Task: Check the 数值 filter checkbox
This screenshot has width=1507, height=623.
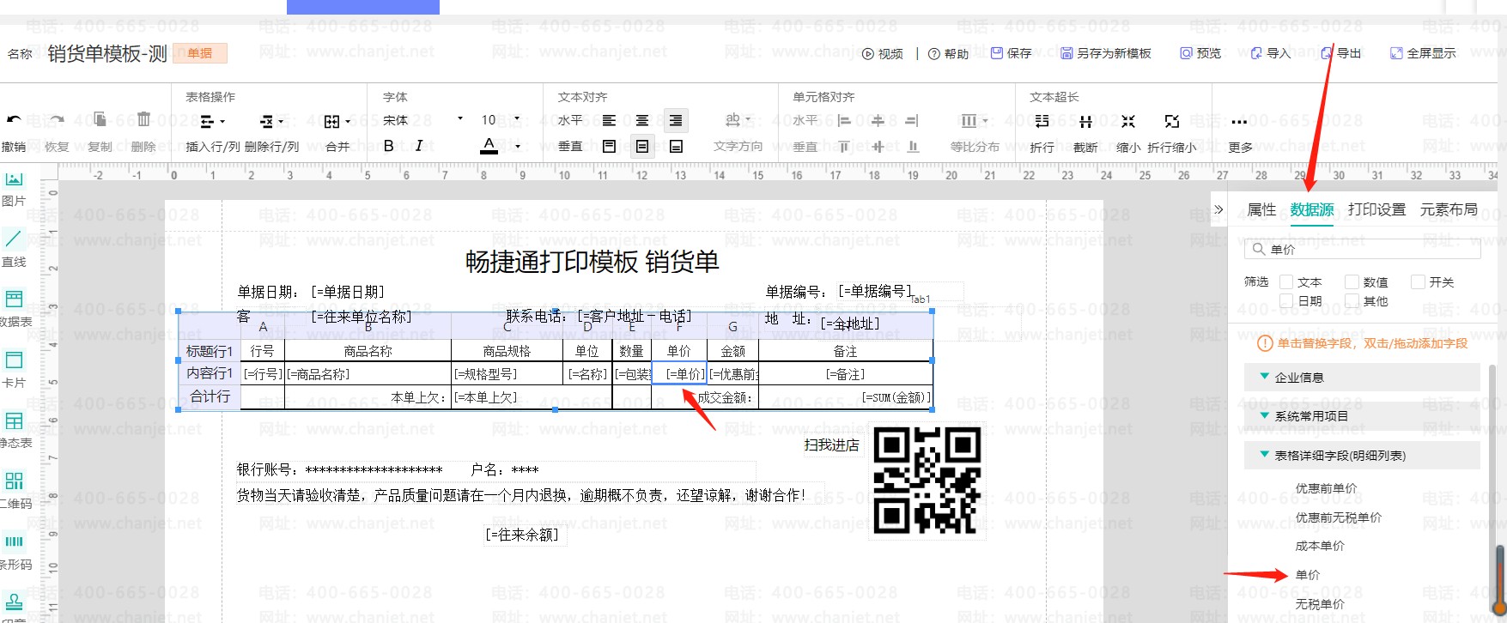Action: pyautogui.click(x=1352, y=281)
